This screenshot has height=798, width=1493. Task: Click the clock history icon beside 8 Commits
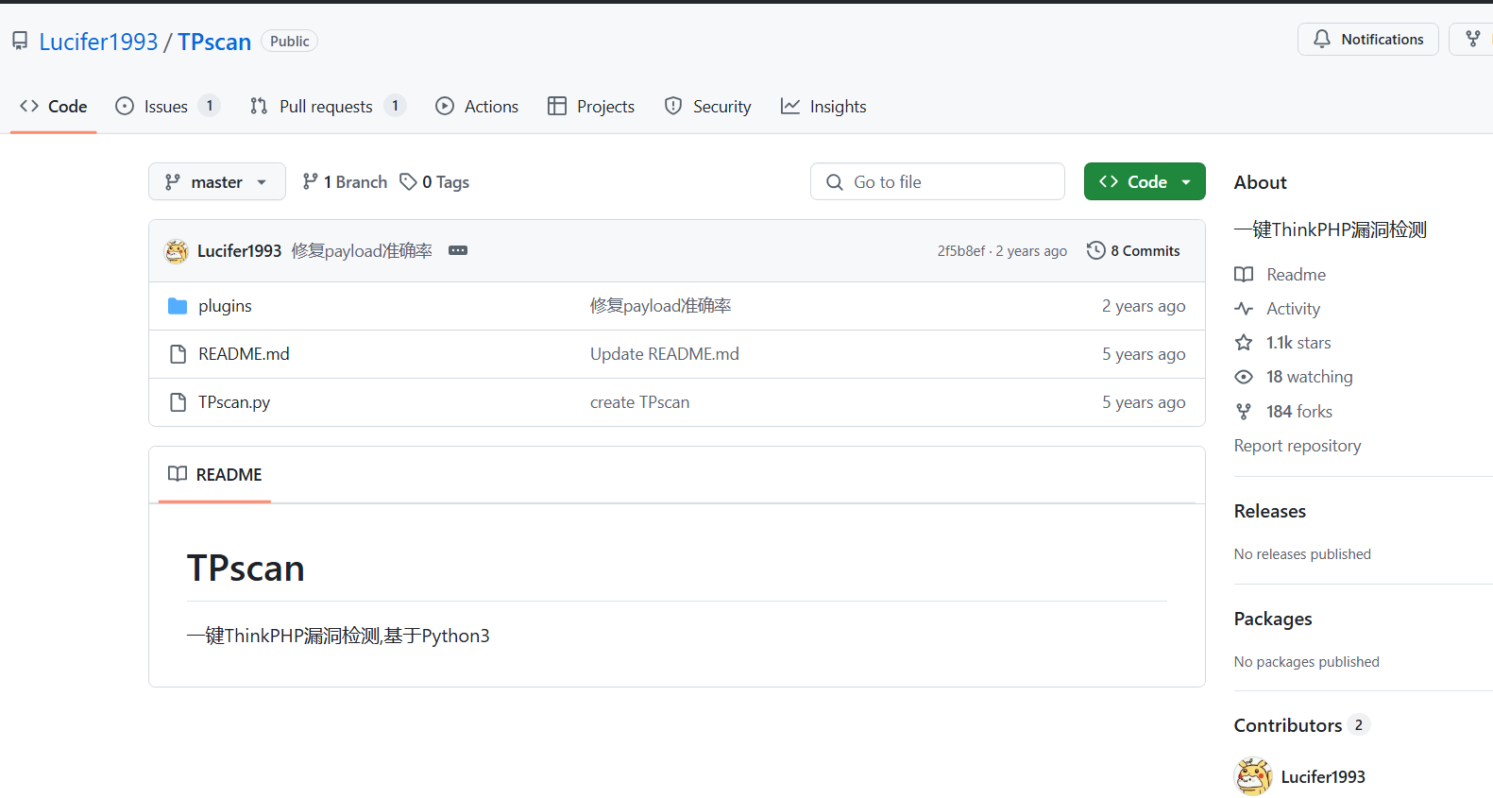(x=1095, y=250)
